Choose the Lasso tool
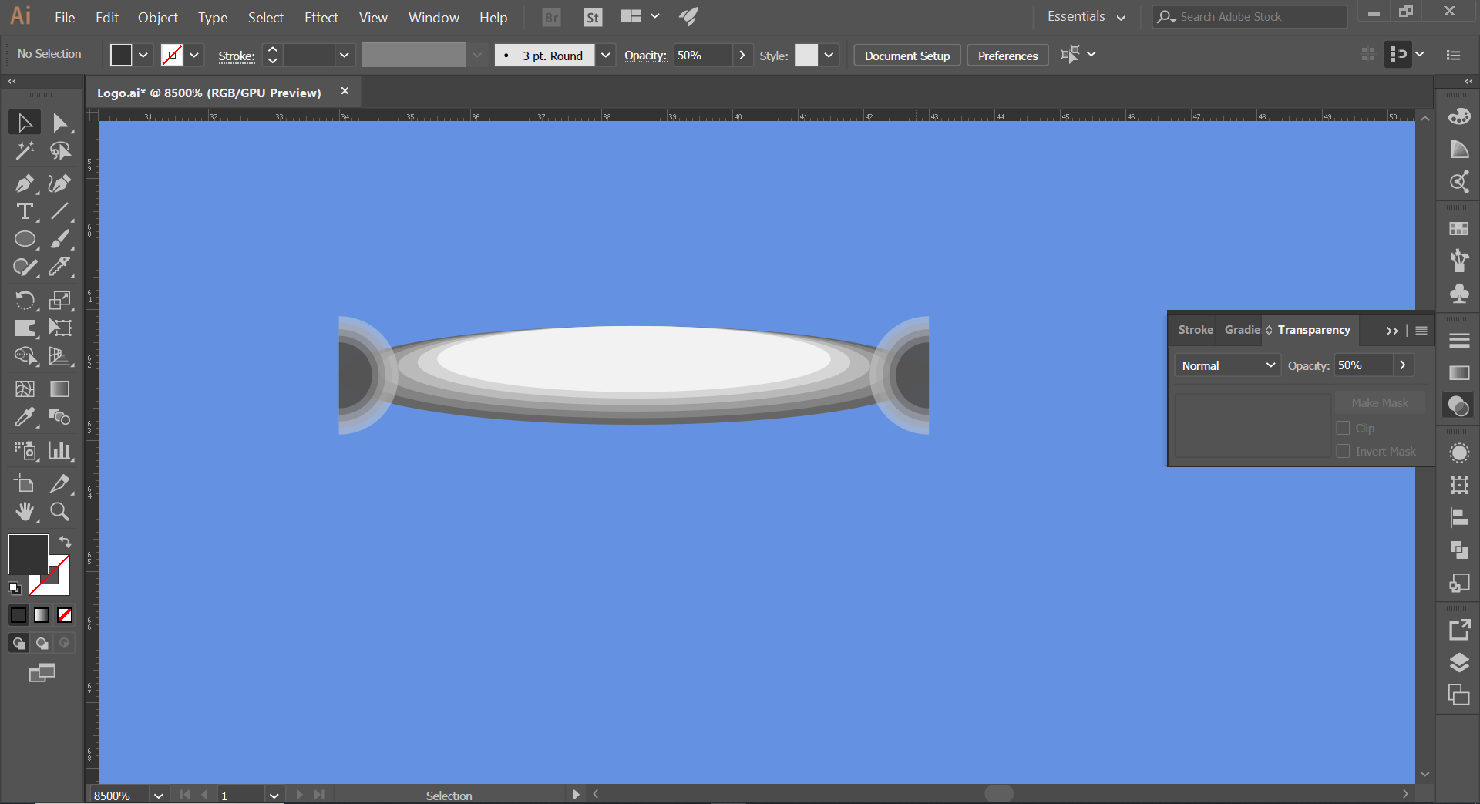This screenshot has height=804, width=1480. click(60, 150)
